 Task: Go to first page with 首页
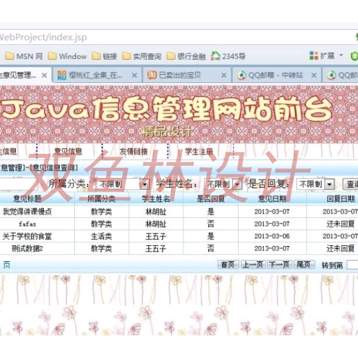coord(228,265)
